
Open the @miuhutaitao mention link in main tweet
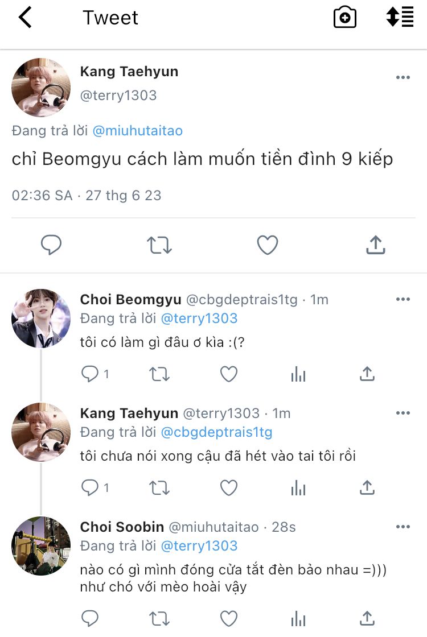137,131
